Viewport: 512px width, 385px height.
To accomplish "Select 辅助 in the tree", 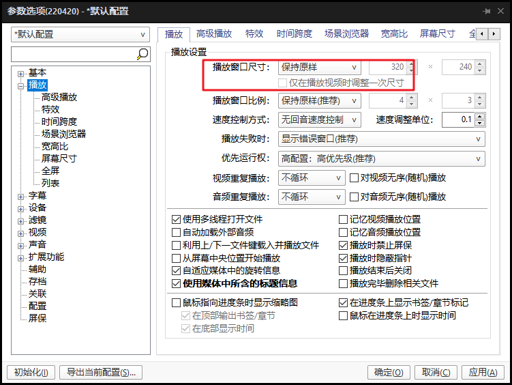I will [x=37, y=270].
